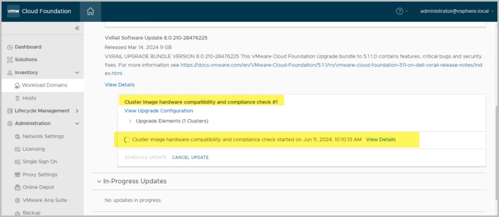Collapse the Inventory section chevron
This screenshot has width=499, height=217.
[77, 72]
